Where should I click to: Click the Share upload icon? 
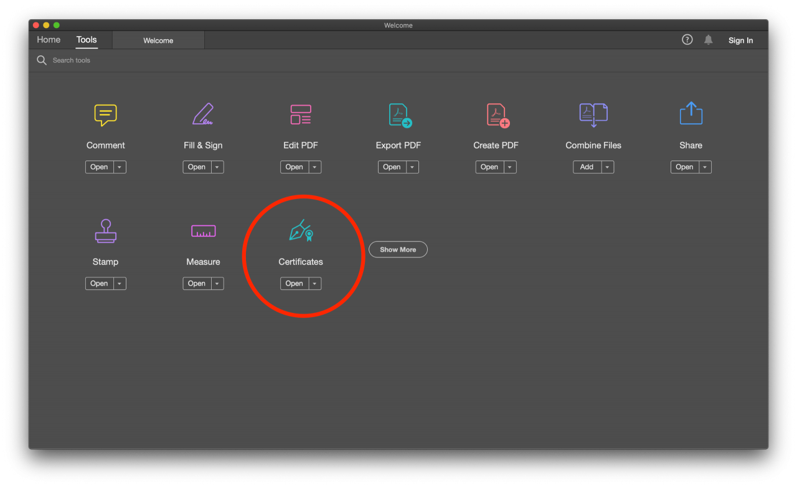[x=691, y=114]
